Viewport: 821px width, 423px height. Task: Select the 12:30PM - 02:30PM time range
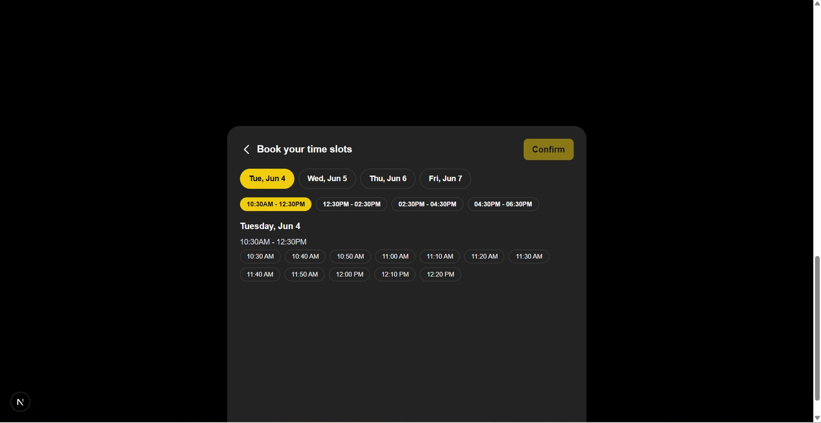click(352, 204)
